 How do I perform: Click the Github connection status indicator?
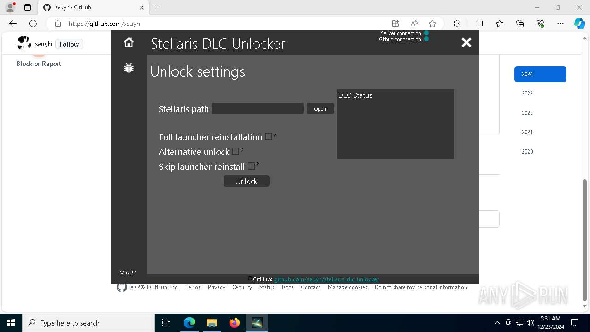coord(426,39)
